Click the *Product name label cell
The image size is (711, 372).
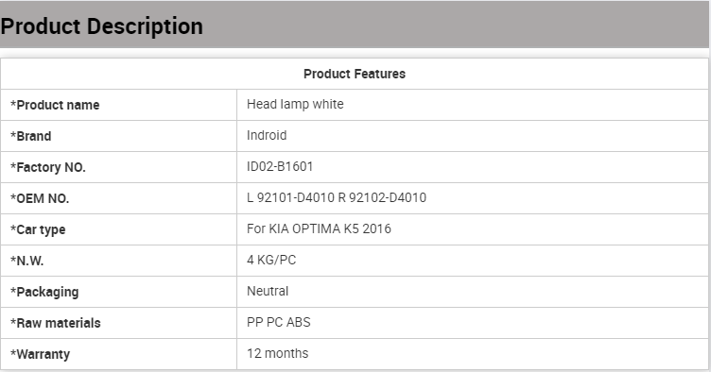(x=118, y=105)
